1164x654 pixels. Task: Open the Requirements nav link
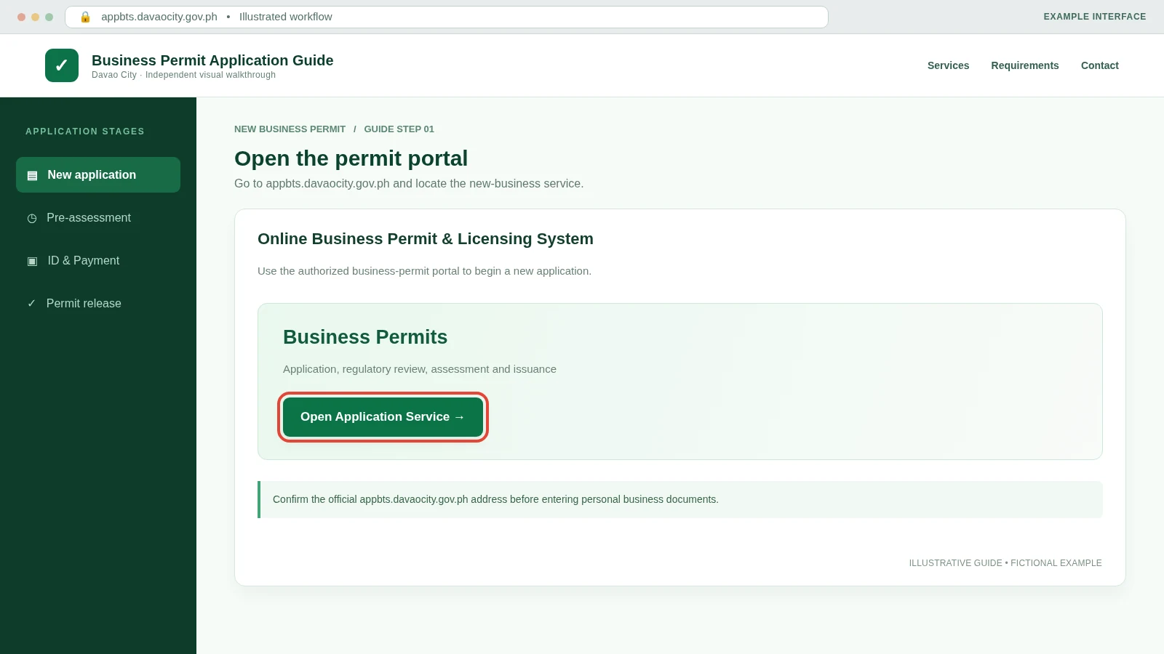tap(1025, 65)
